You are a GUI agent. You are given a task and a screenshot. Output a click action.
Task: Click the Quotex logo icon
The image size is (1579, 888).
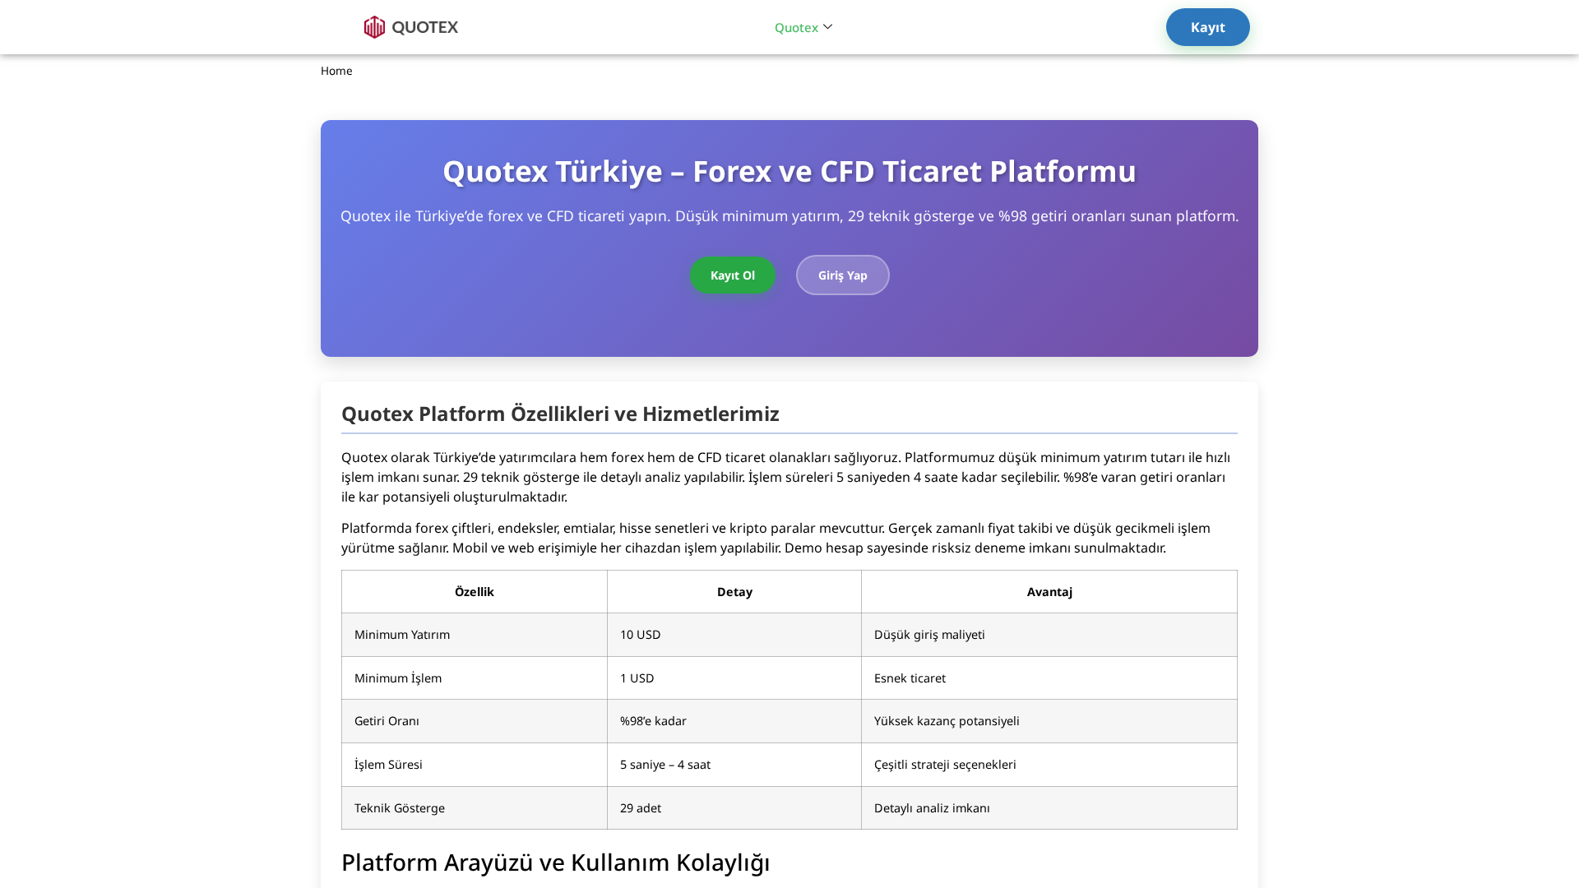[375, 26]
